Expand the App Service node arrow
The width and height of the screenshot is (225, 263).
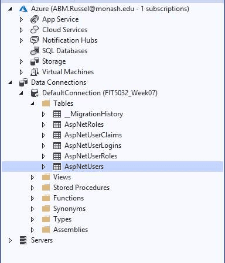coord(21,19)
